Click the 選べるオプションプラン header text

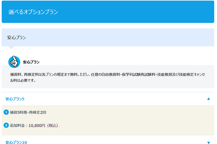(33, 12)
